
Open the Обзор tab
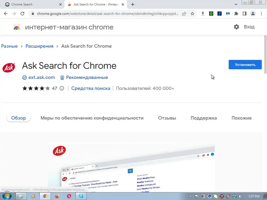[x=19, y=118]
